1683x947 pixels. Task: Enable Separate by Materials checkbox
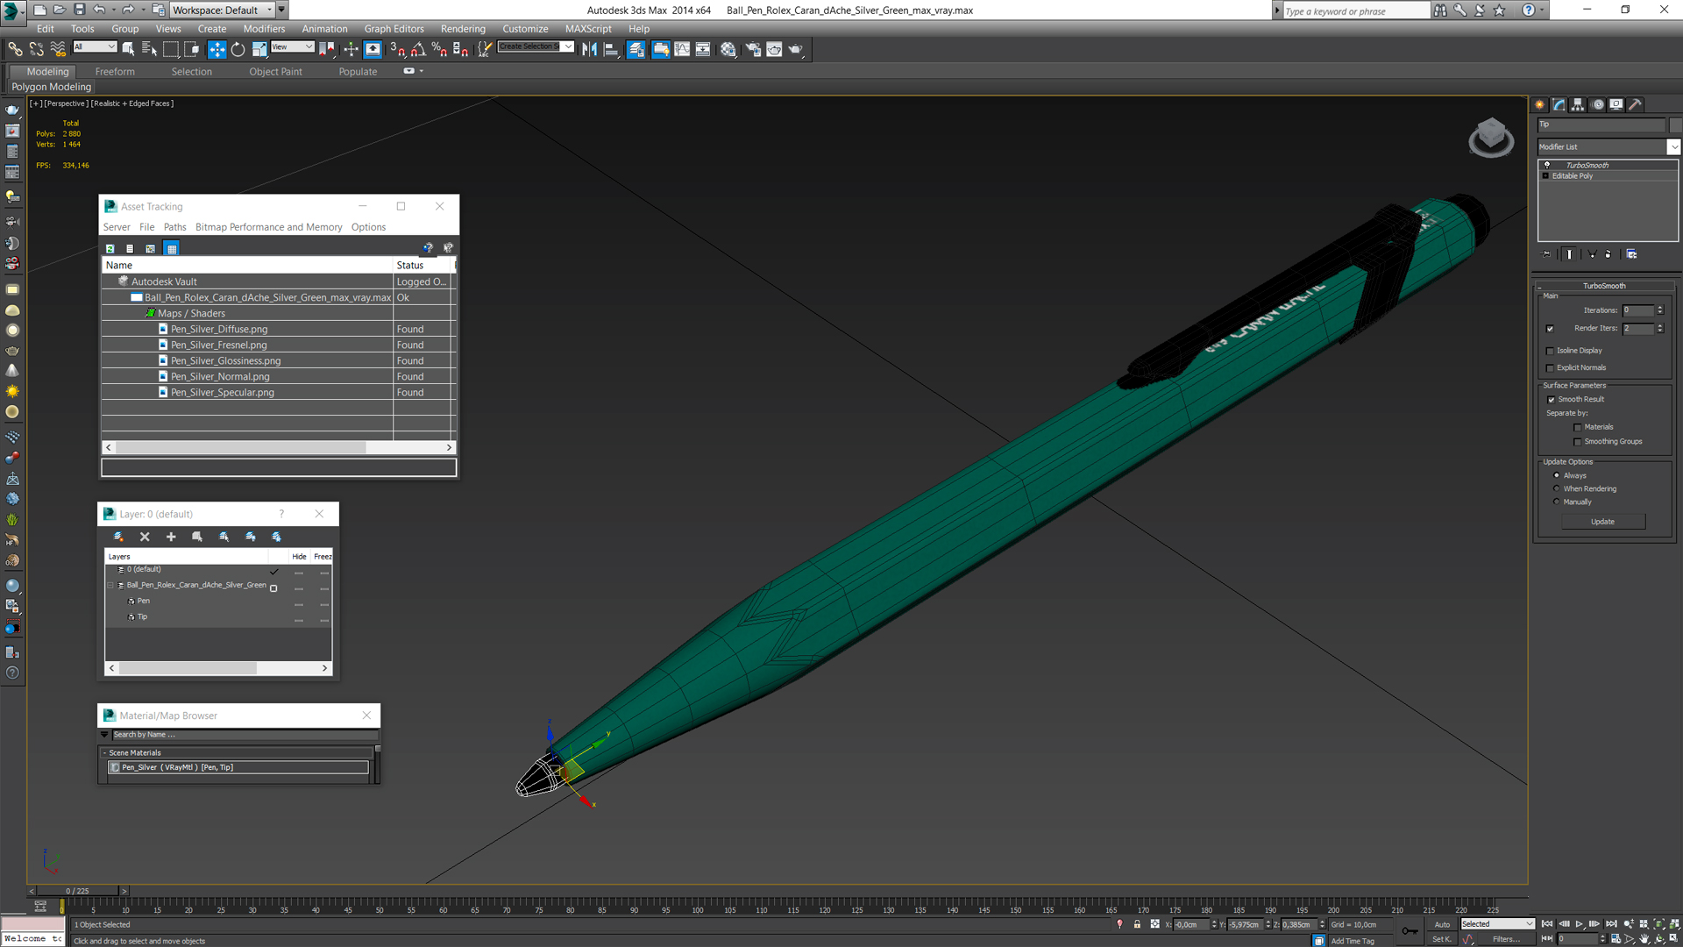(1578, 428)
